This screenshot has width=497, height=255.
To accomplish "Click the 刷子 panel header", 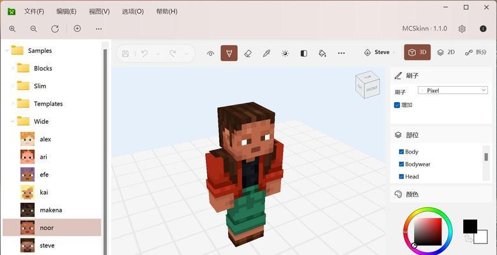I will [441, 76].
